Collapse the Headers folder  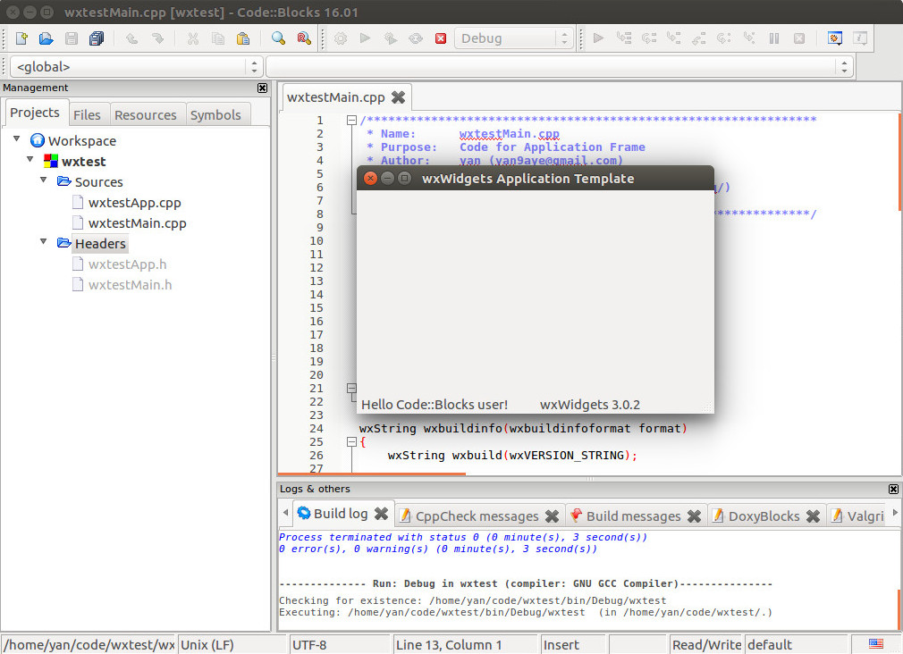[x=43, y=241]
